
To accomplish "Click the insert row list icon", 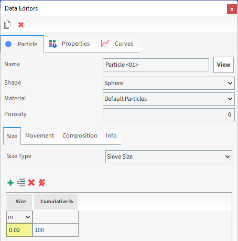I will tap(21, 183).
